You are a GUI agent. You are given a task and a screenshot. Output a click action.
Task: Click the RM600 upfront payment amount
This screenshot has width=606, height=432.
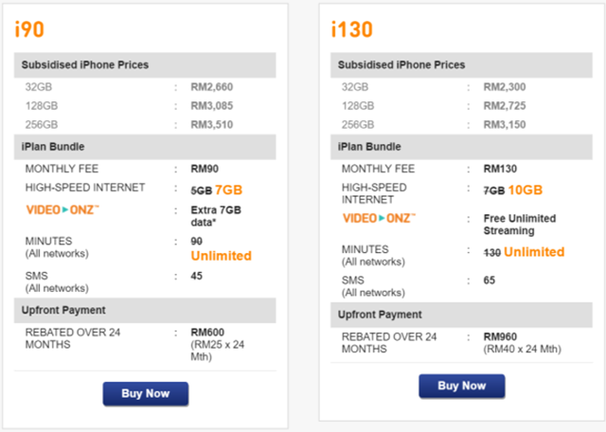(207, 333)
